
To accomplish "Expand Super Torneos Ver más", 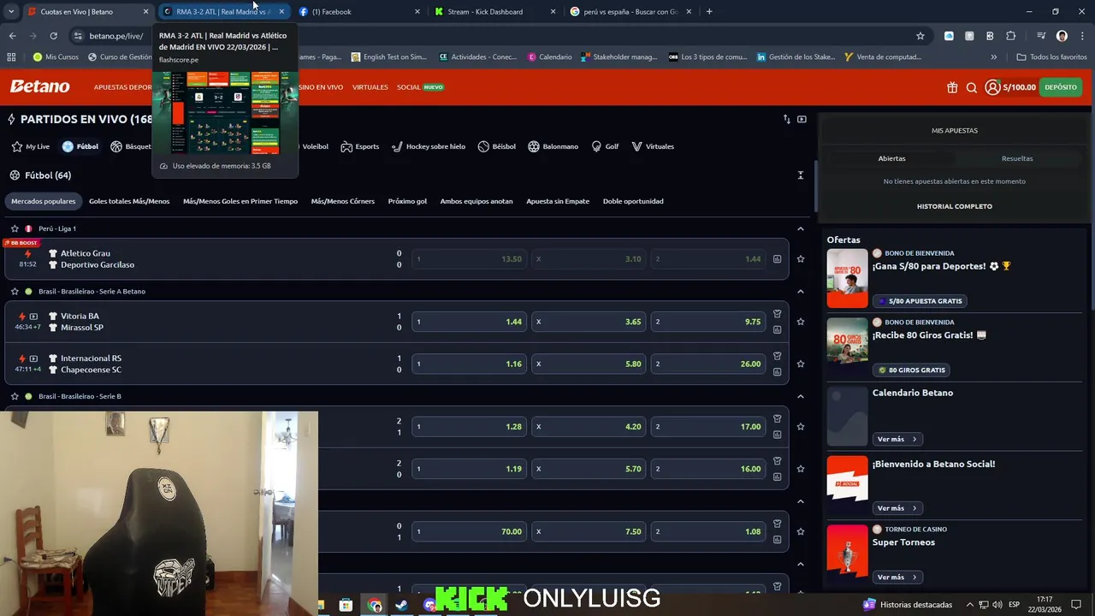I will click(x=897, y=577).
